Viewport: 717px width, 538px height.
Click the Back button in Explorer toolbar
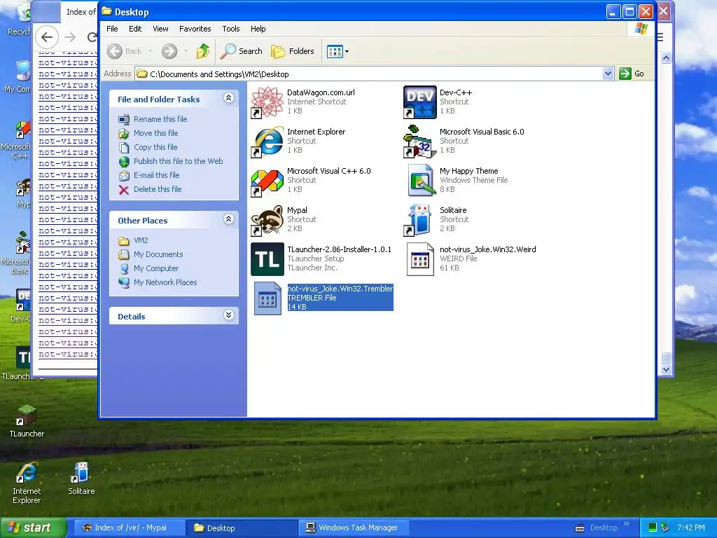click(x=125, y=51)
